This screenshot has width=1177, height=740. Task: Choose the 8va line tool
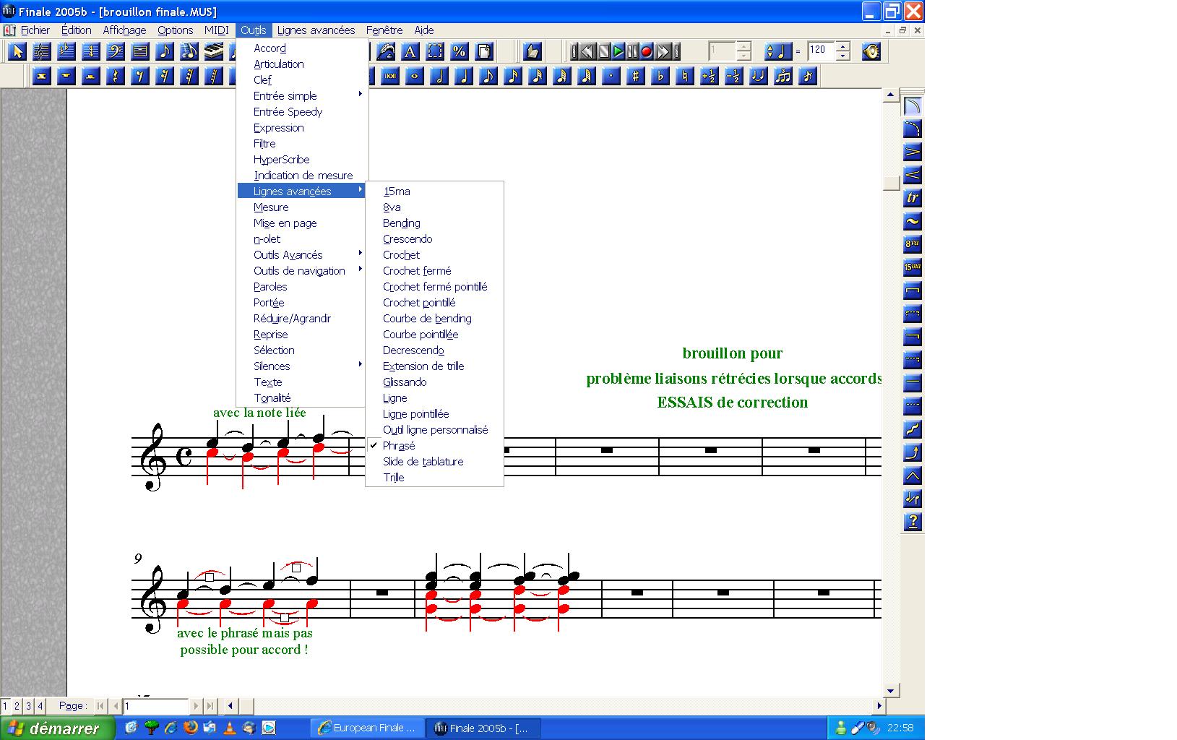(913, 244)
